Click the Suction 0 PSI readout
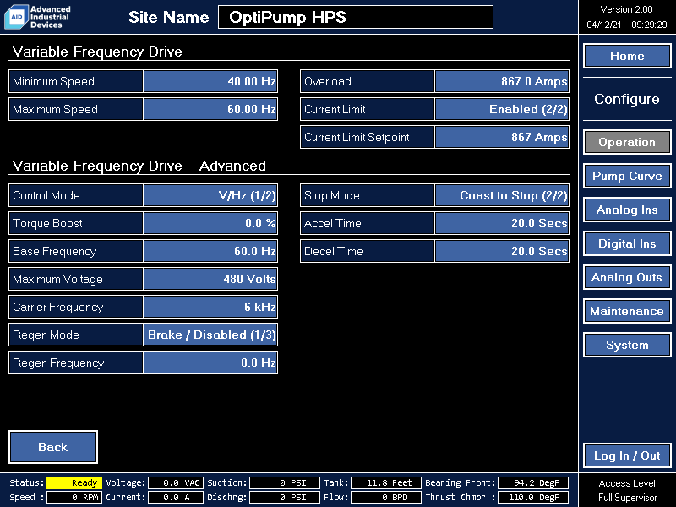Viewport: 676px width, 507px height. coord(285,482)
